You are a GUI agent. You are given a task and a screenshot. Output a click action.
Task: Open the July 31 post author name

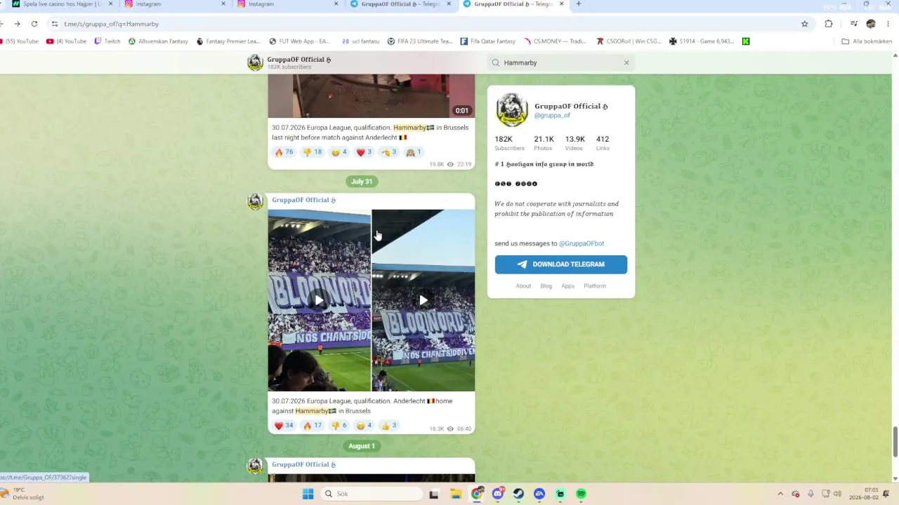(x=303, y=200)
